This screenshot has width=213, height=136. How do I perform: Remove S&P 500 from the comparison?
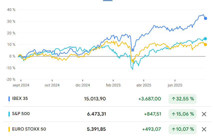pos(204,114)
